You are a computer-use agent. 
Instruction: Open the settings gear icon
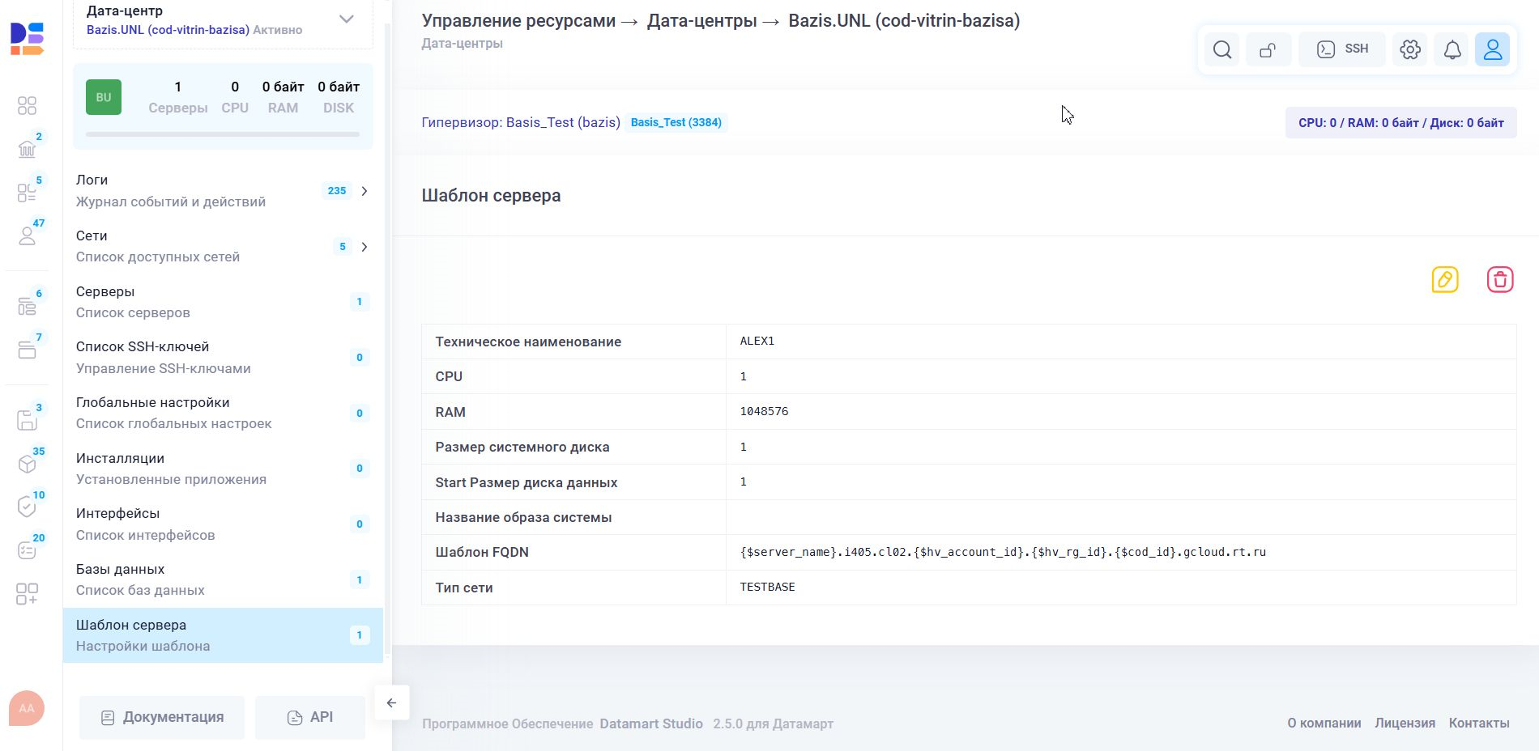pyautogui.click(x=1409, y=49)
